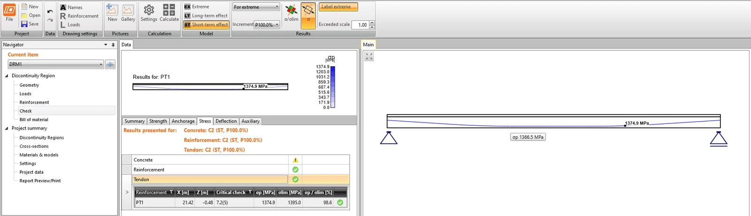The height and width of the screenshot is (216, 751).
Task: Open Cross-sections in the navigator
Action: (x=34, y=146)
